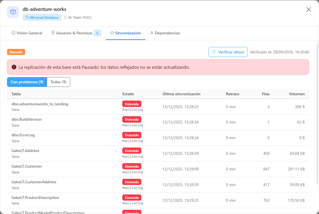The width and height of the screenshot is (319, 214).
Task: Click the 417 rows value for SalesLT.CustomerAddress
Action: [x=266, y=185]
